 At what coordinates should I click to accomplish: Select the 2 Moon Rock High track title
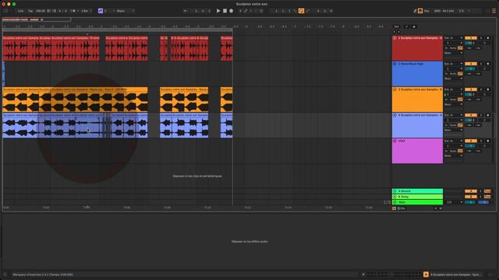coord(411,64)
